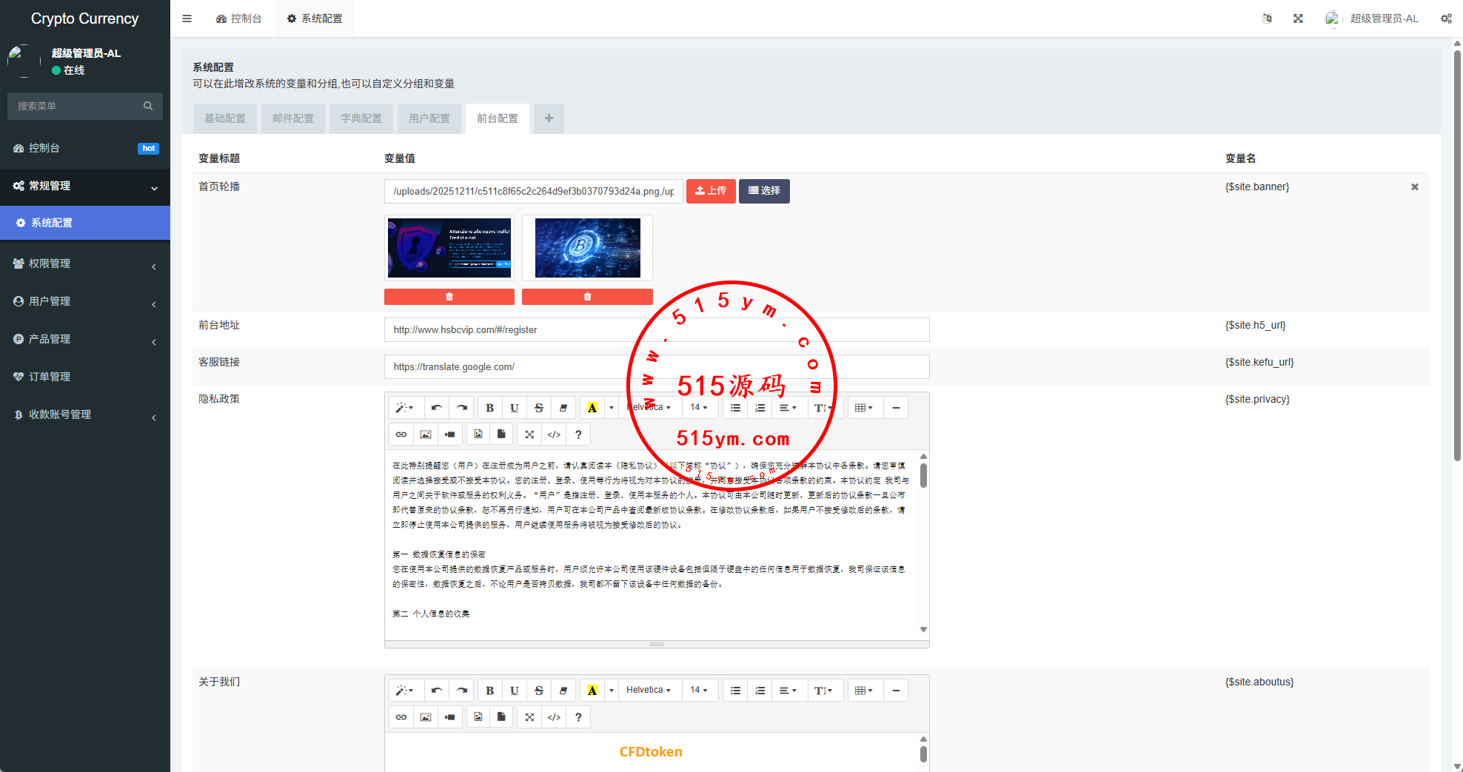Click bold button in privacy policy editor

tap(489, 408)
